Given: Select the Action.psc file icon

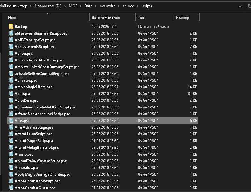Looking at the screenshot, I should pos(11,53).
